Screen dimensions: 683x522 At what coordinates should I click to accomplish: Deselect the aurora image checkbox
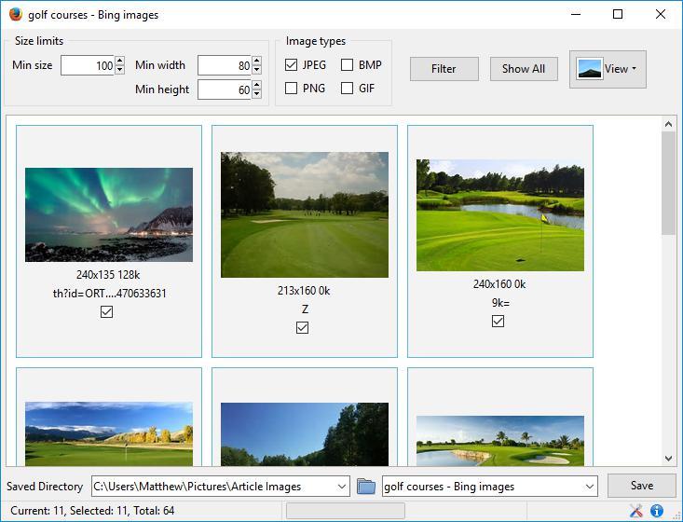pyautogui.click(x=107, y=312)
